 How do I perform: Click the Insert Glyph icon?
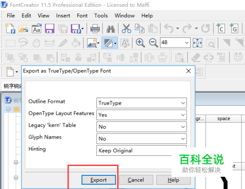coord(234,28)
